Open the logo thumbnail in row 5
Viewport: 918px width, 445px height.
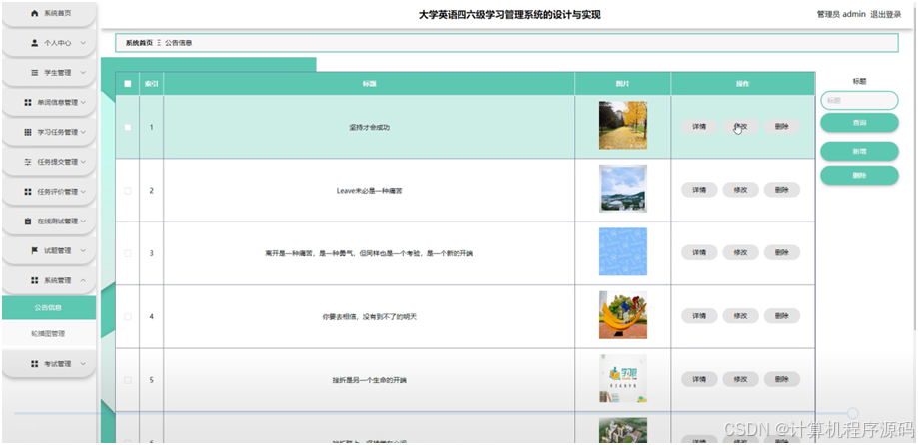pos(623,378)
